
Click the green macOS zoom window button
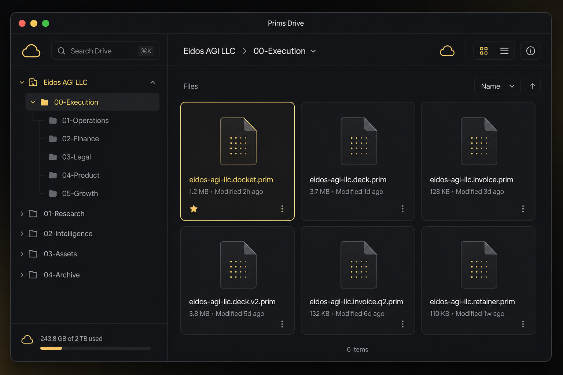[45, 23]
